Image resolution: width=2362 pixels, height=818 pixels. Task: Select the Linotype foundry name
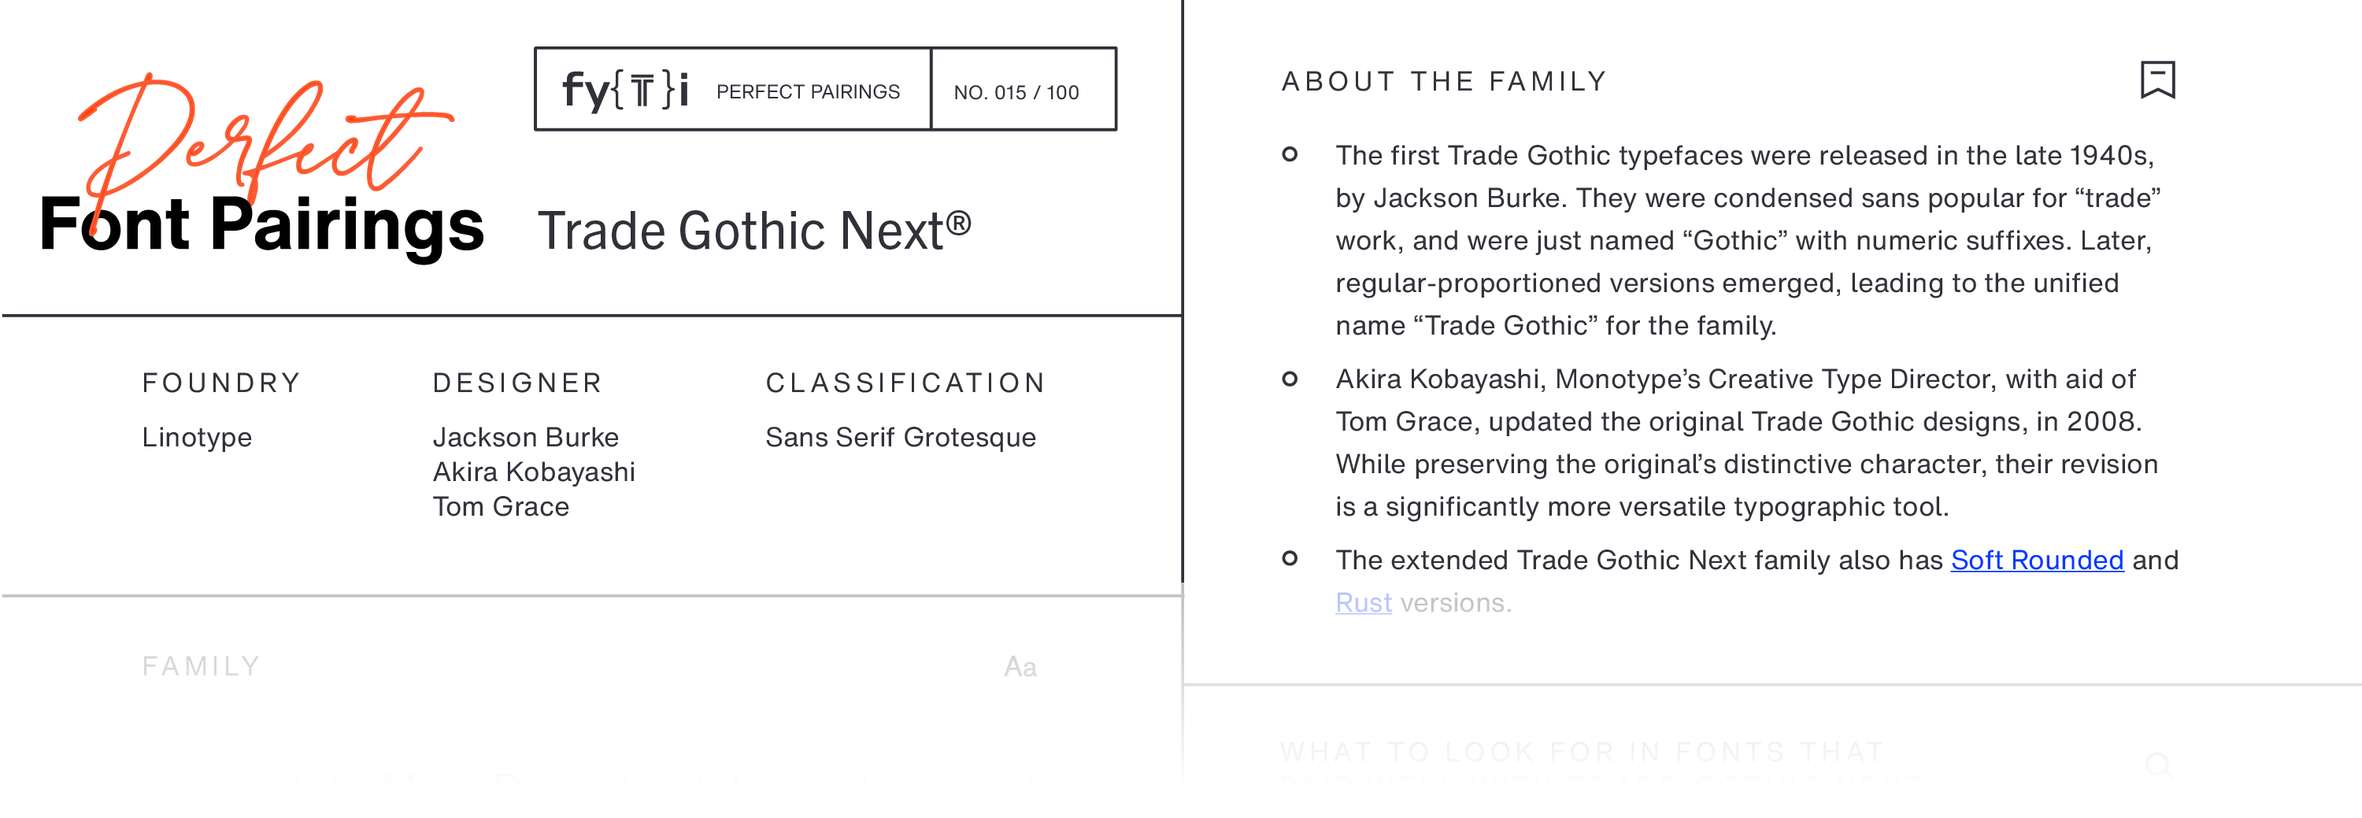197,438
